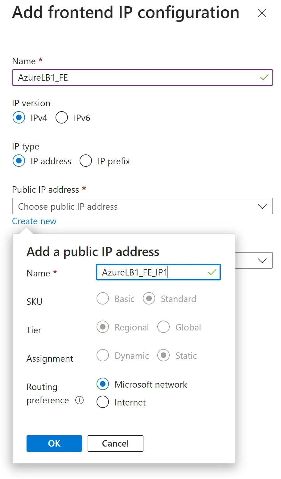
Task: Pick the Regional tier option
Action: pyautogui.click(x=103, y=327)
